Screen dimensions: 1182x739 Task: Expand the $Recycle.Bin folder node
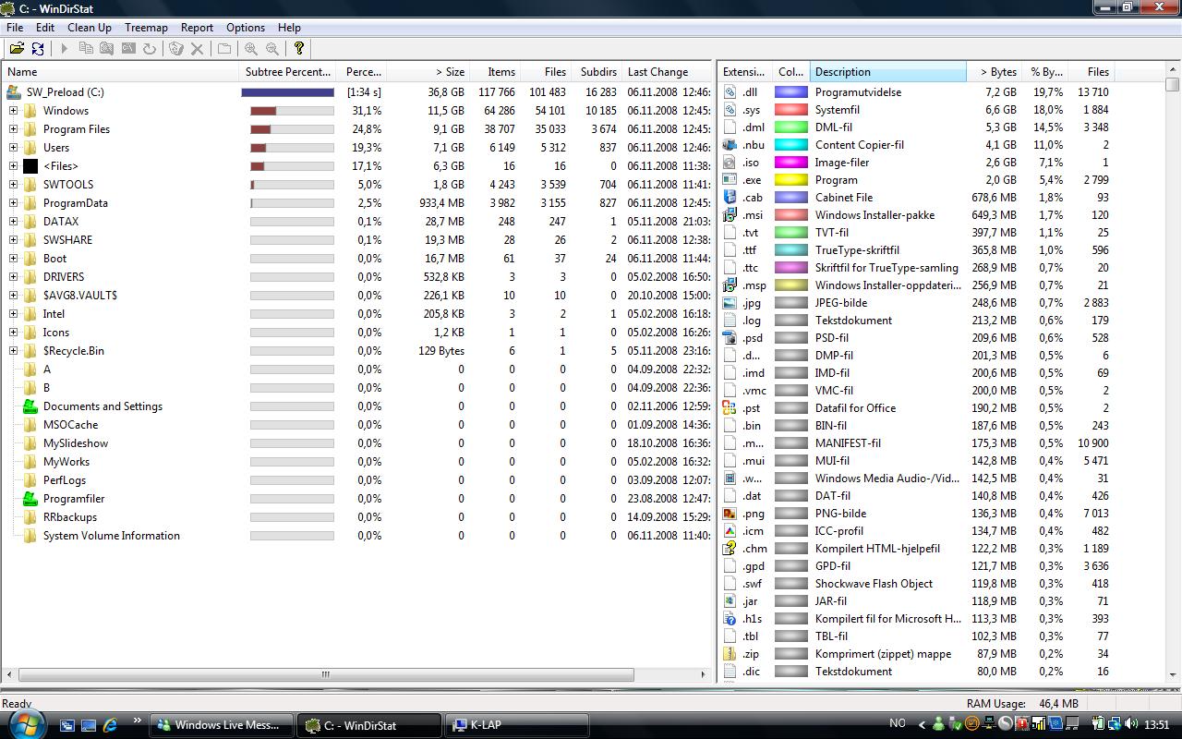tap(13, 351)
